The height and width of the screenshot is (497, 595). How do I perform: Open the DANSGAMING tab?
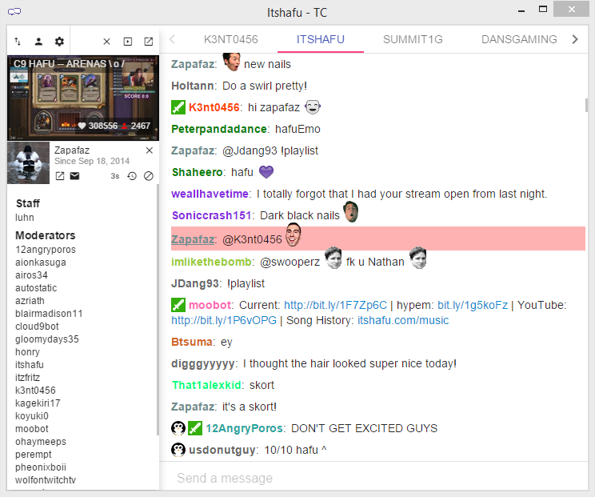pyautogui.click(x=519, y=39)
